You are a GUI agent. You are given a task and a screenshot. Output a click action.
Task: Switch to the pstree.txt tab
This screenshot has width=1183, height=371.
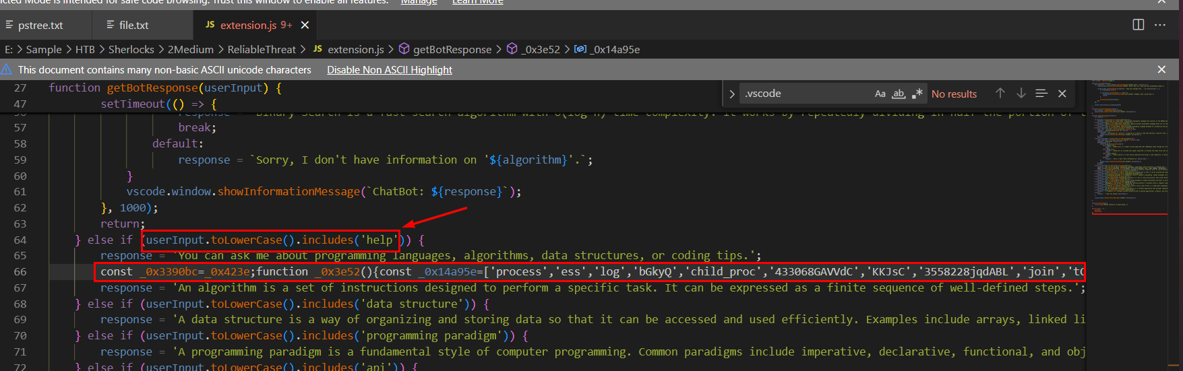click(40, 26)
